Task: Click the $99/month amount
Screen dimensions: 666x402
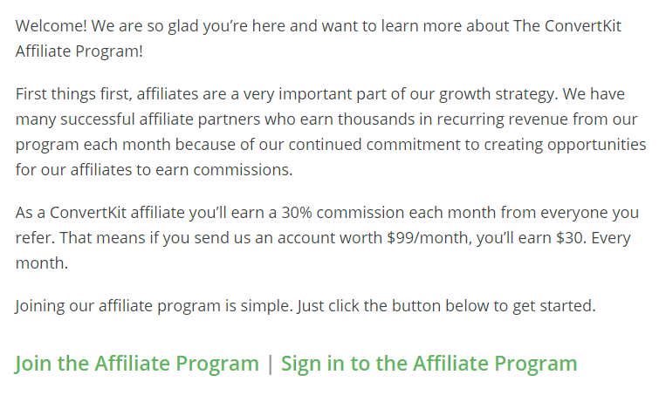Action: pyautogui.click(x=429, y=238)
